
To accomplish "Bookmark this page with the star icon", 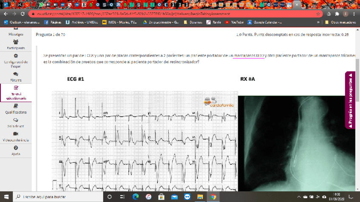I will coord(318,14).
